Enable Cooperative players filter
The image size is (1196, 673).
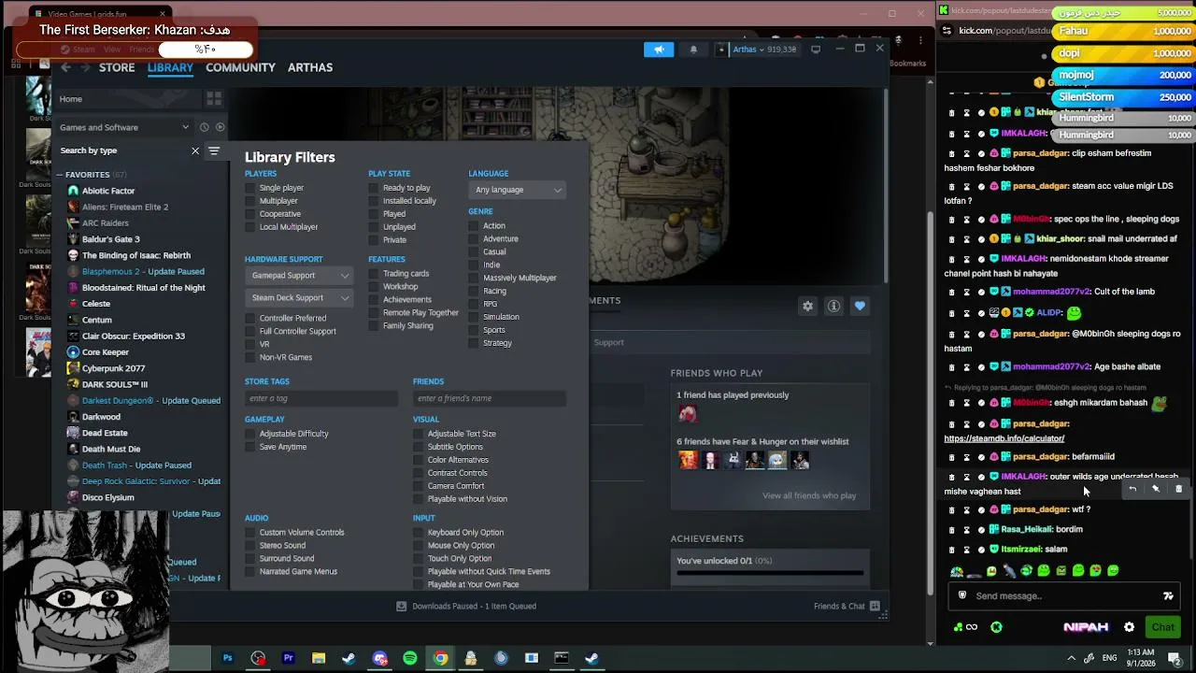point(250,214)
